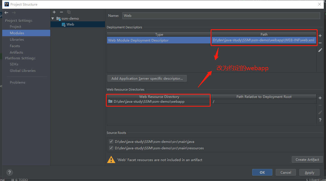Click the ssm-demo\webapp directory cell
The image size is (326, 181).
pyautogui.click(x=159, y=101)
